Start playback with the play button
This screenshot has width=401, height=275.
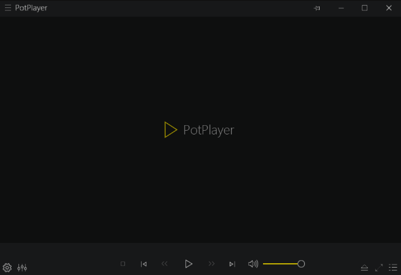point(188,264)
